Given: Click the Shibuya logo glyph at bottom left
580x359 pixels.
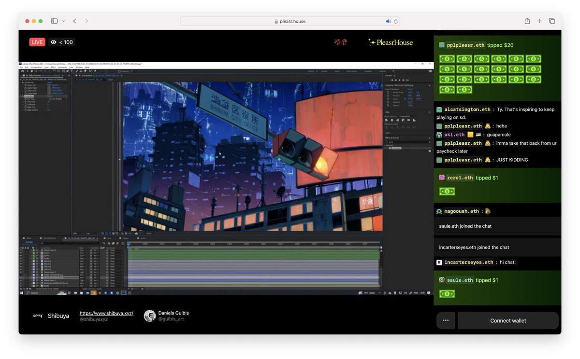Looking at the screenshot, I should [x=38, y=316].
